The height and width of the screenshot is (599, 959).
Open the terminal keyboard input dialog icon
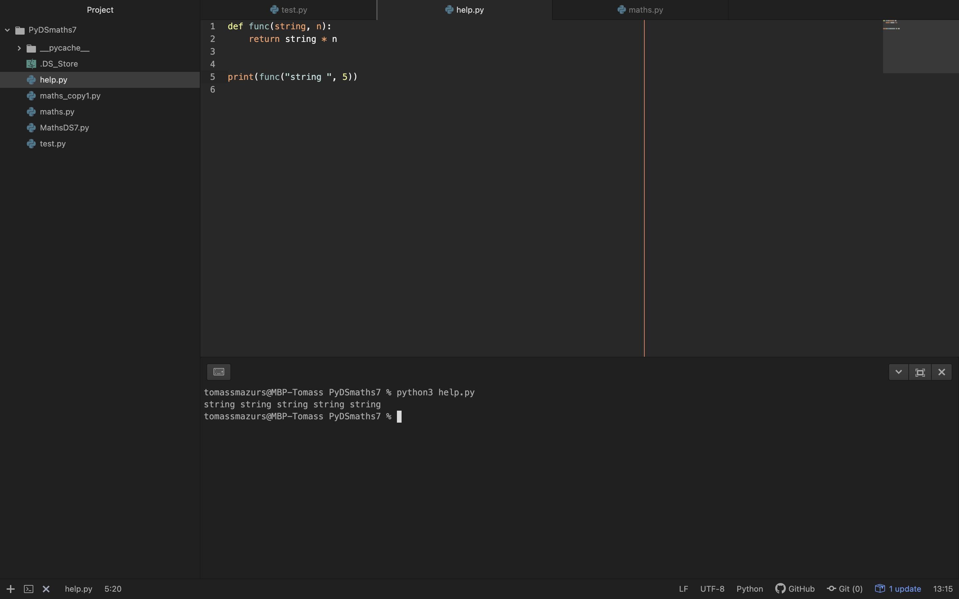[219, 372]
